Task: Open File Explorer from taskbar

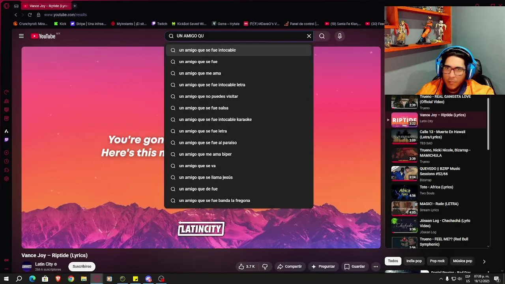Action: coord(84,279)
